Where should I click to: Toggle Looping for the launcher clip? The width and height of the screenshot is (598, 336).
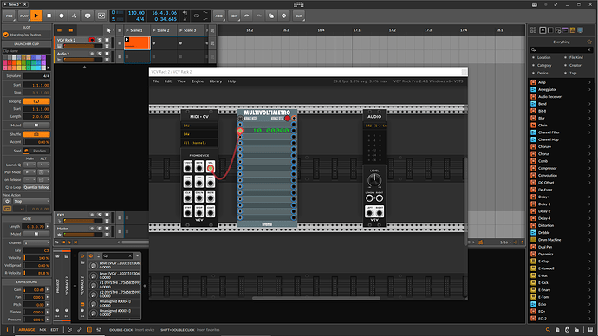point(36,101)
